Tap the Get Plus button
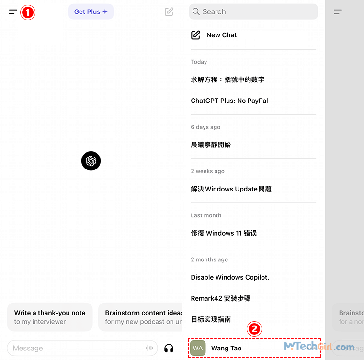The image size is (364, 360). point(91,11)
